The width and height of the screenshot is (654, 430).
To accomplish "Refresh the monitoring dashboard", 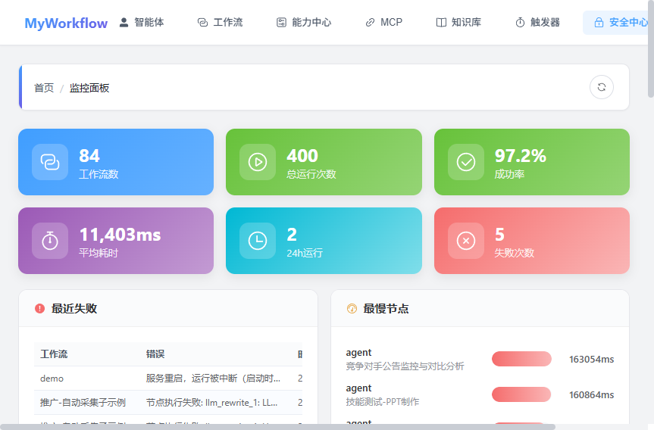I will click(x=602, y=87).
